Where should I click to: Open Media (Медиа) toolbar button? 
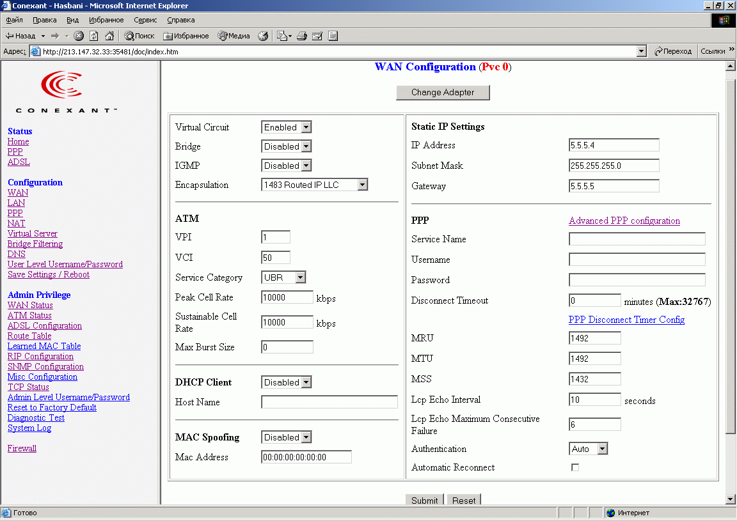(x=234, y=36)
